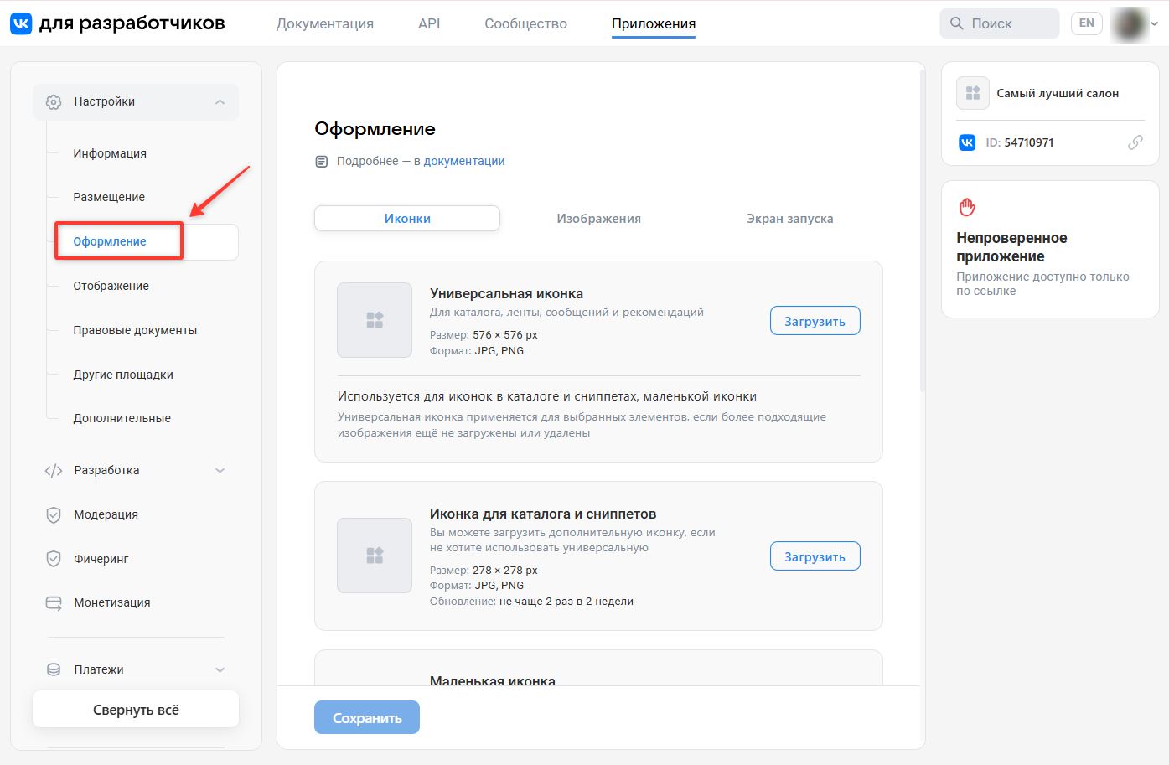
Task: Click the Сохранить button
Action: pos(367,718)
